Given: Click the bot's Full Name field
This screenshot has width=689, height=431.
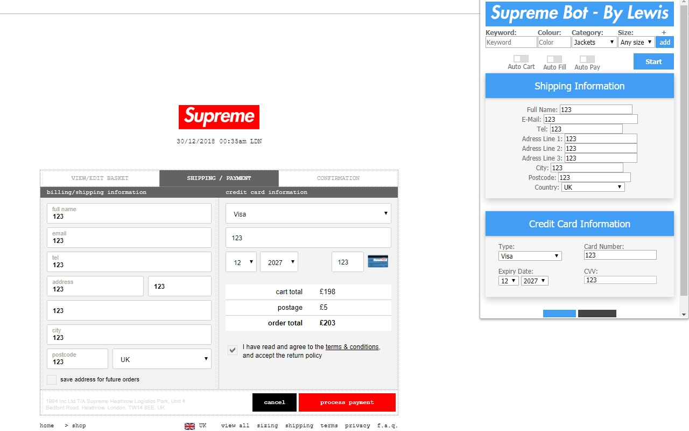Looking at the screenshot, I should pyautogui.click(x=596, y=109).
